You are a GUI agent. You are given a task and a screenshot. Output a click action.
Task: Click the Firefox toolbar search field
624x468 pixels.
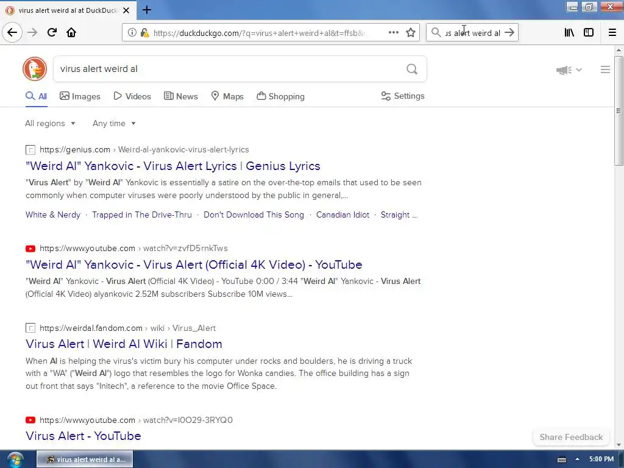[x=472, y=33]
